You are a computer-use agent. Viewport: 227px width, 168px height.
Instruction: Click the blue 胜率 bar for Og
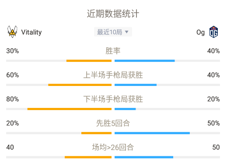click(145, 61)
